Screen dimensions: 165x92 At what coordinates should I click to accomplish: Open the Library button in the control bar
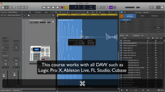click(3, 7)
